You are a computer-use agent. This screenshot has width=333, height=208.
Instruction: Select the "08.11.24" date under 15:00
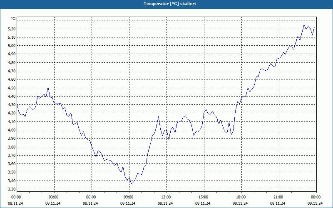click(x=203, y=203)
